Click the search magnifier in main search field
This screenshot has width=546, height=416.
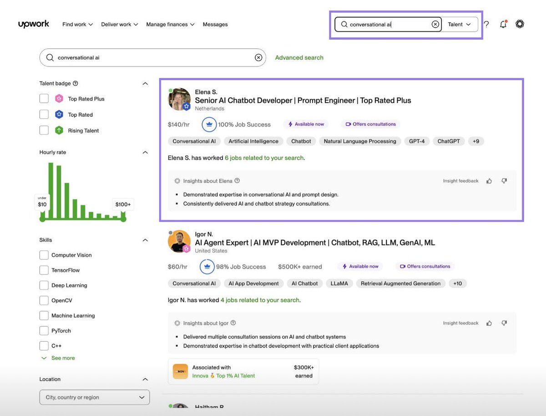click(x=49, y=58)
